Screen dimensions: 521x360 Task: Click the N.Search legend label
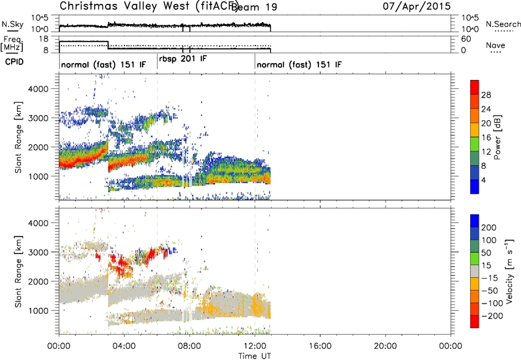click(x=503, y=24)
